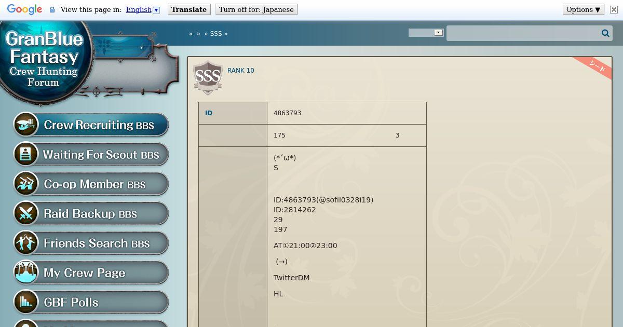This screenshot has width=623, height=327.
Task: Open Waiting For Scout BBS
Action: pyautogui.click(x=91, y=155)
